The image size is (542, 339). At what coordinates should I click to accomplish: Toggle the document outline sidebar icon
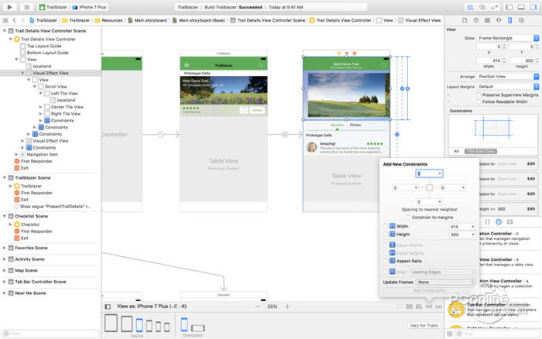tap(107, 306)
